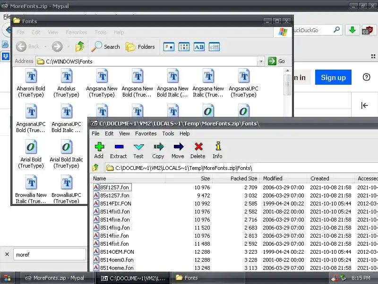Select the AngsanaUPC (TrueType) font icon

pyautogui.click(x=243, y=83)
